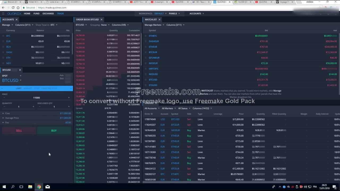Click the BUY button
This screenshot has height=191, width=340.
coord(54,131)
